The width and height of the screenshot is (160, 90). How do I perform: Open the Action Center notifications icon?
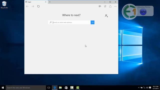click(150, 88)
